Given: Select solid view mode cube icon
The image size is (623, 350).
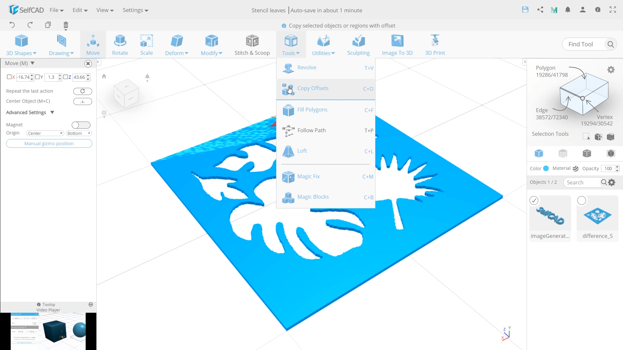Looking at the screenshot, I should coord(539,153).
